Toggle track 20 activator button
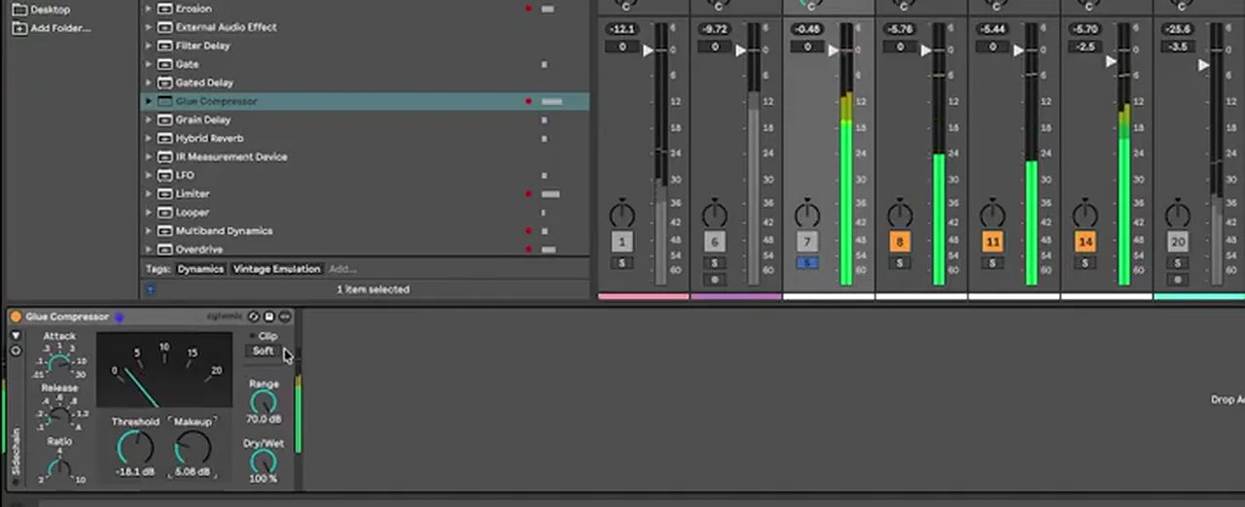The height and width of the screenshot is (507, 1245). coord(1178,241)
